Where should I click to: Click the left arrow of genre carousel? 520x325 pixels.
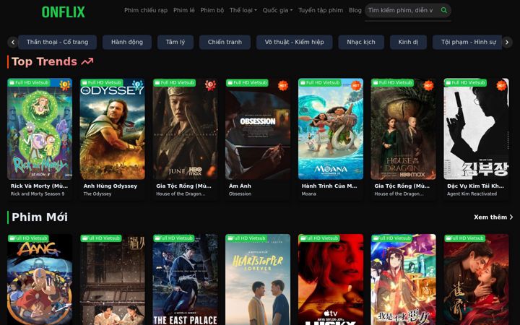pos(12,42)
